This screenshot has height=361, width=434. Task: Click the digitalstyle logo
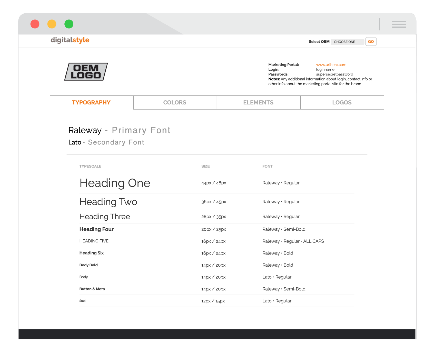click(70, 40)
